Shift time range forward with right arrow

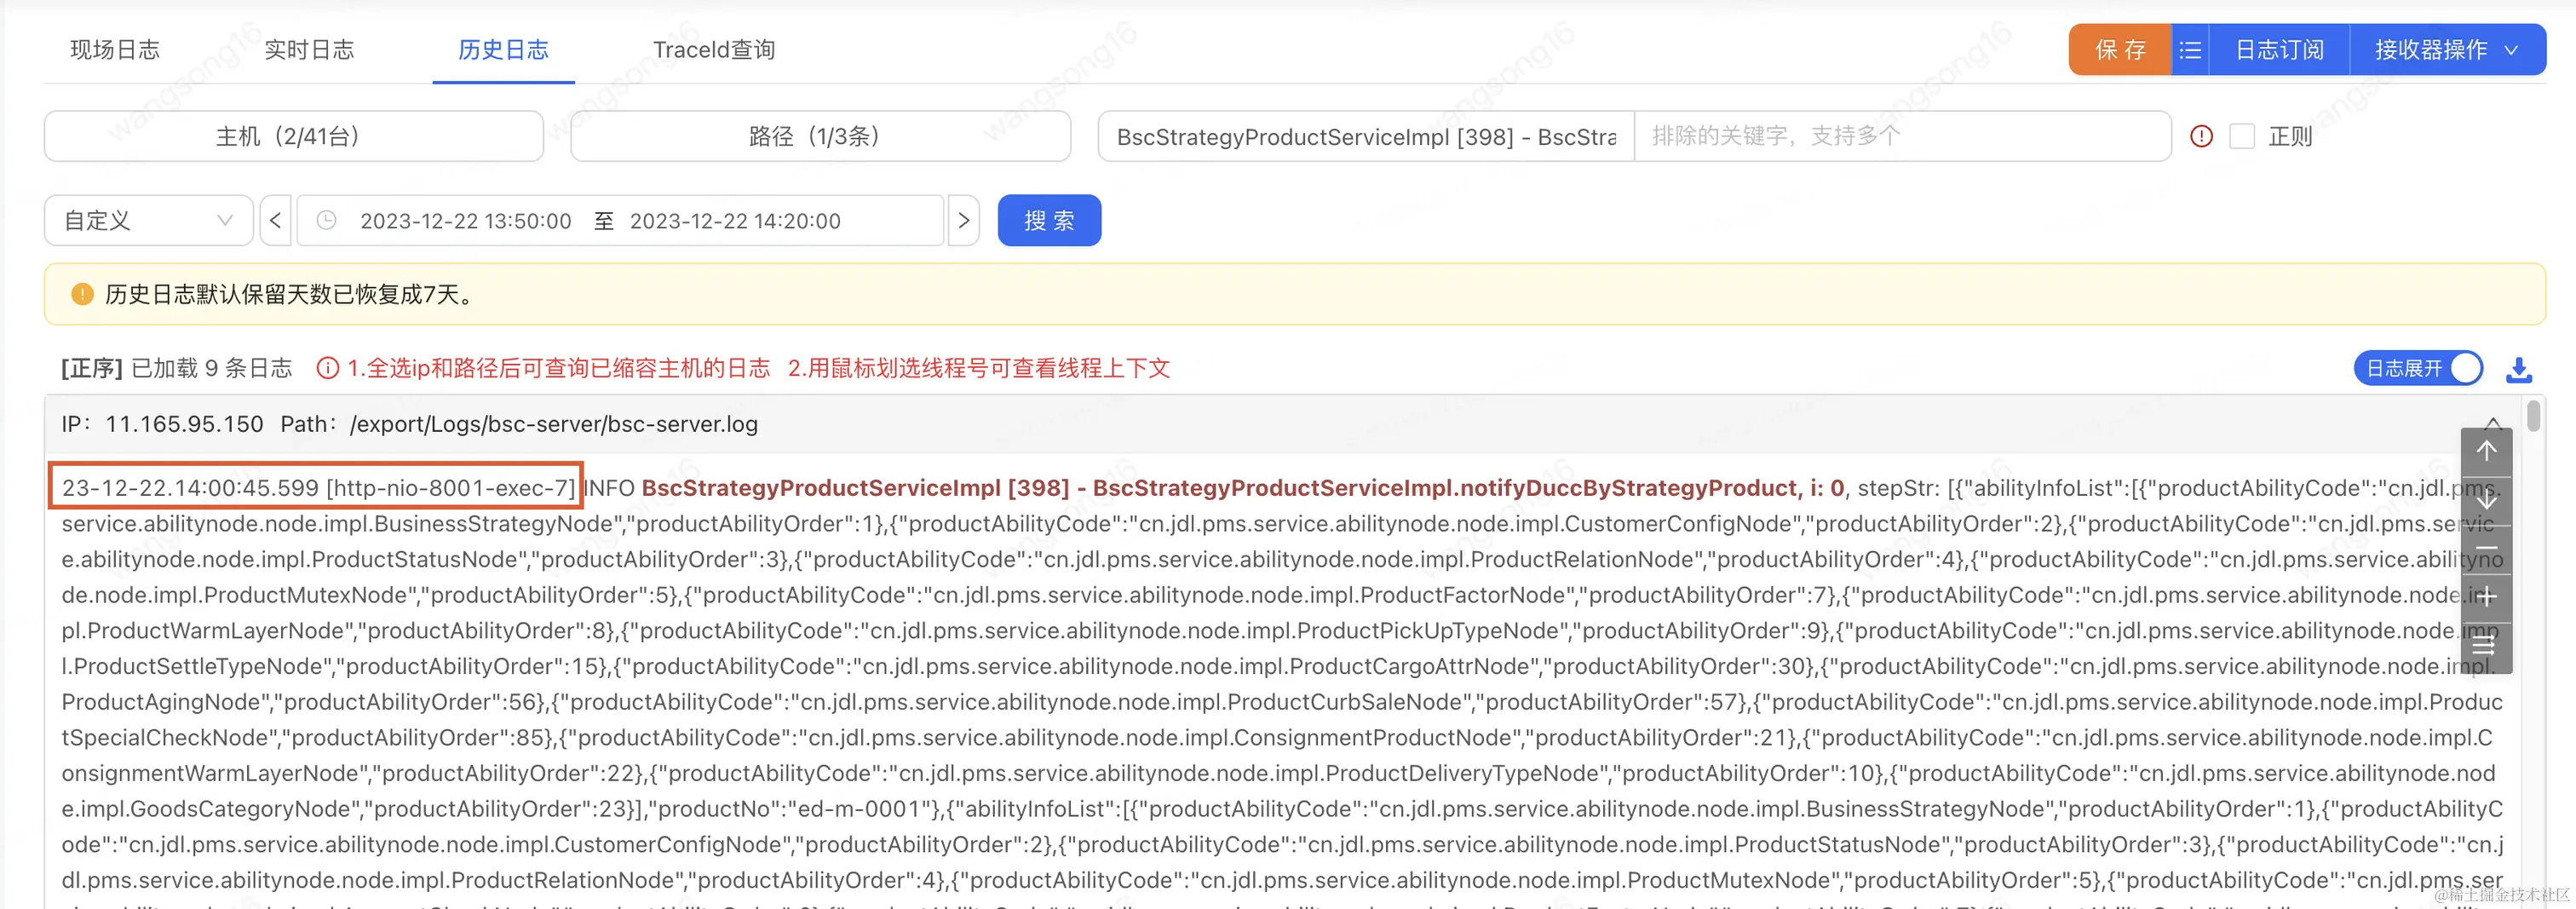point(963,220)
